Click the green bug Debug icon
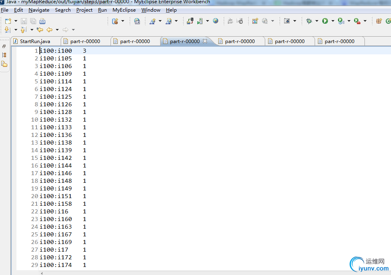The height and width of the screenshot is (275, 391). pyautogui.click(x=309, y=21)
